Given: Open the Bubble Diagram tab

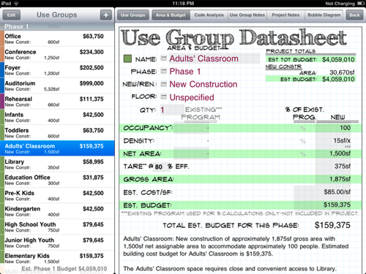Looking at the screenshot, I should (x=324, y=15).
